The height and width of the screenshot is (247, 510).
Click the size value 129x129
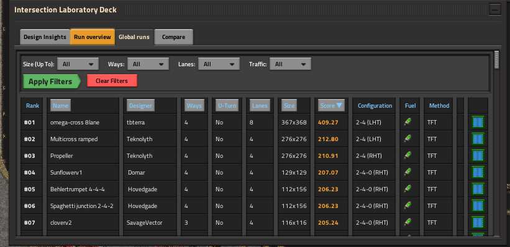294,173
